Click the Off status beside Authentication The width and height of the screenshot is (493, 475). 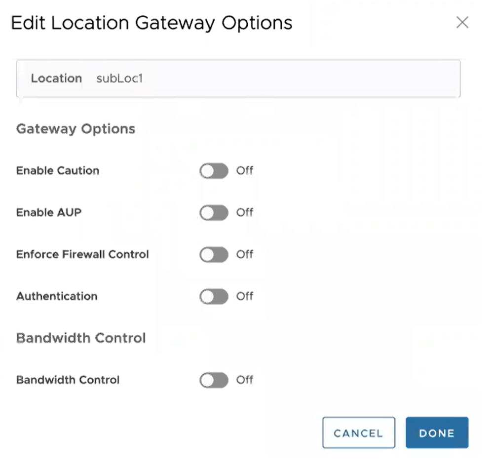(x=244, y=297)
